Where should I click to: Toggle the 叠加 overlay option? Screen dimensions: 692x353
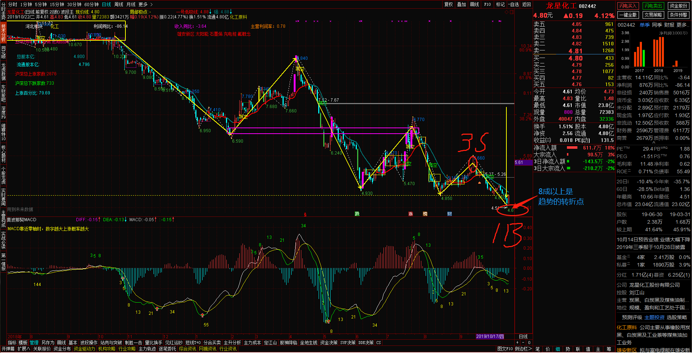pyautogui.click(x=461, y=4)
